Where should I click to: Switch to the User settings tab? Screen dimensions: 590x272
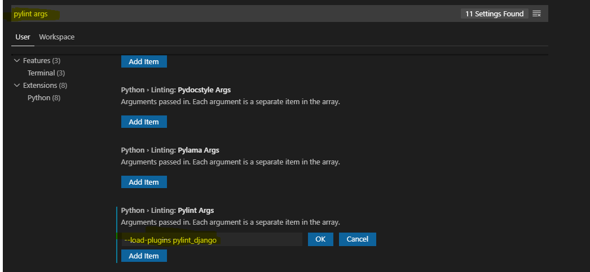point(23,37)
